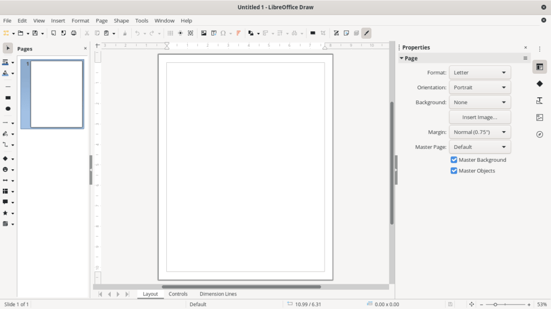The width and height of the screenshot is (551, 309).
Task: Collapse the Page section expander
Action: 401,58
